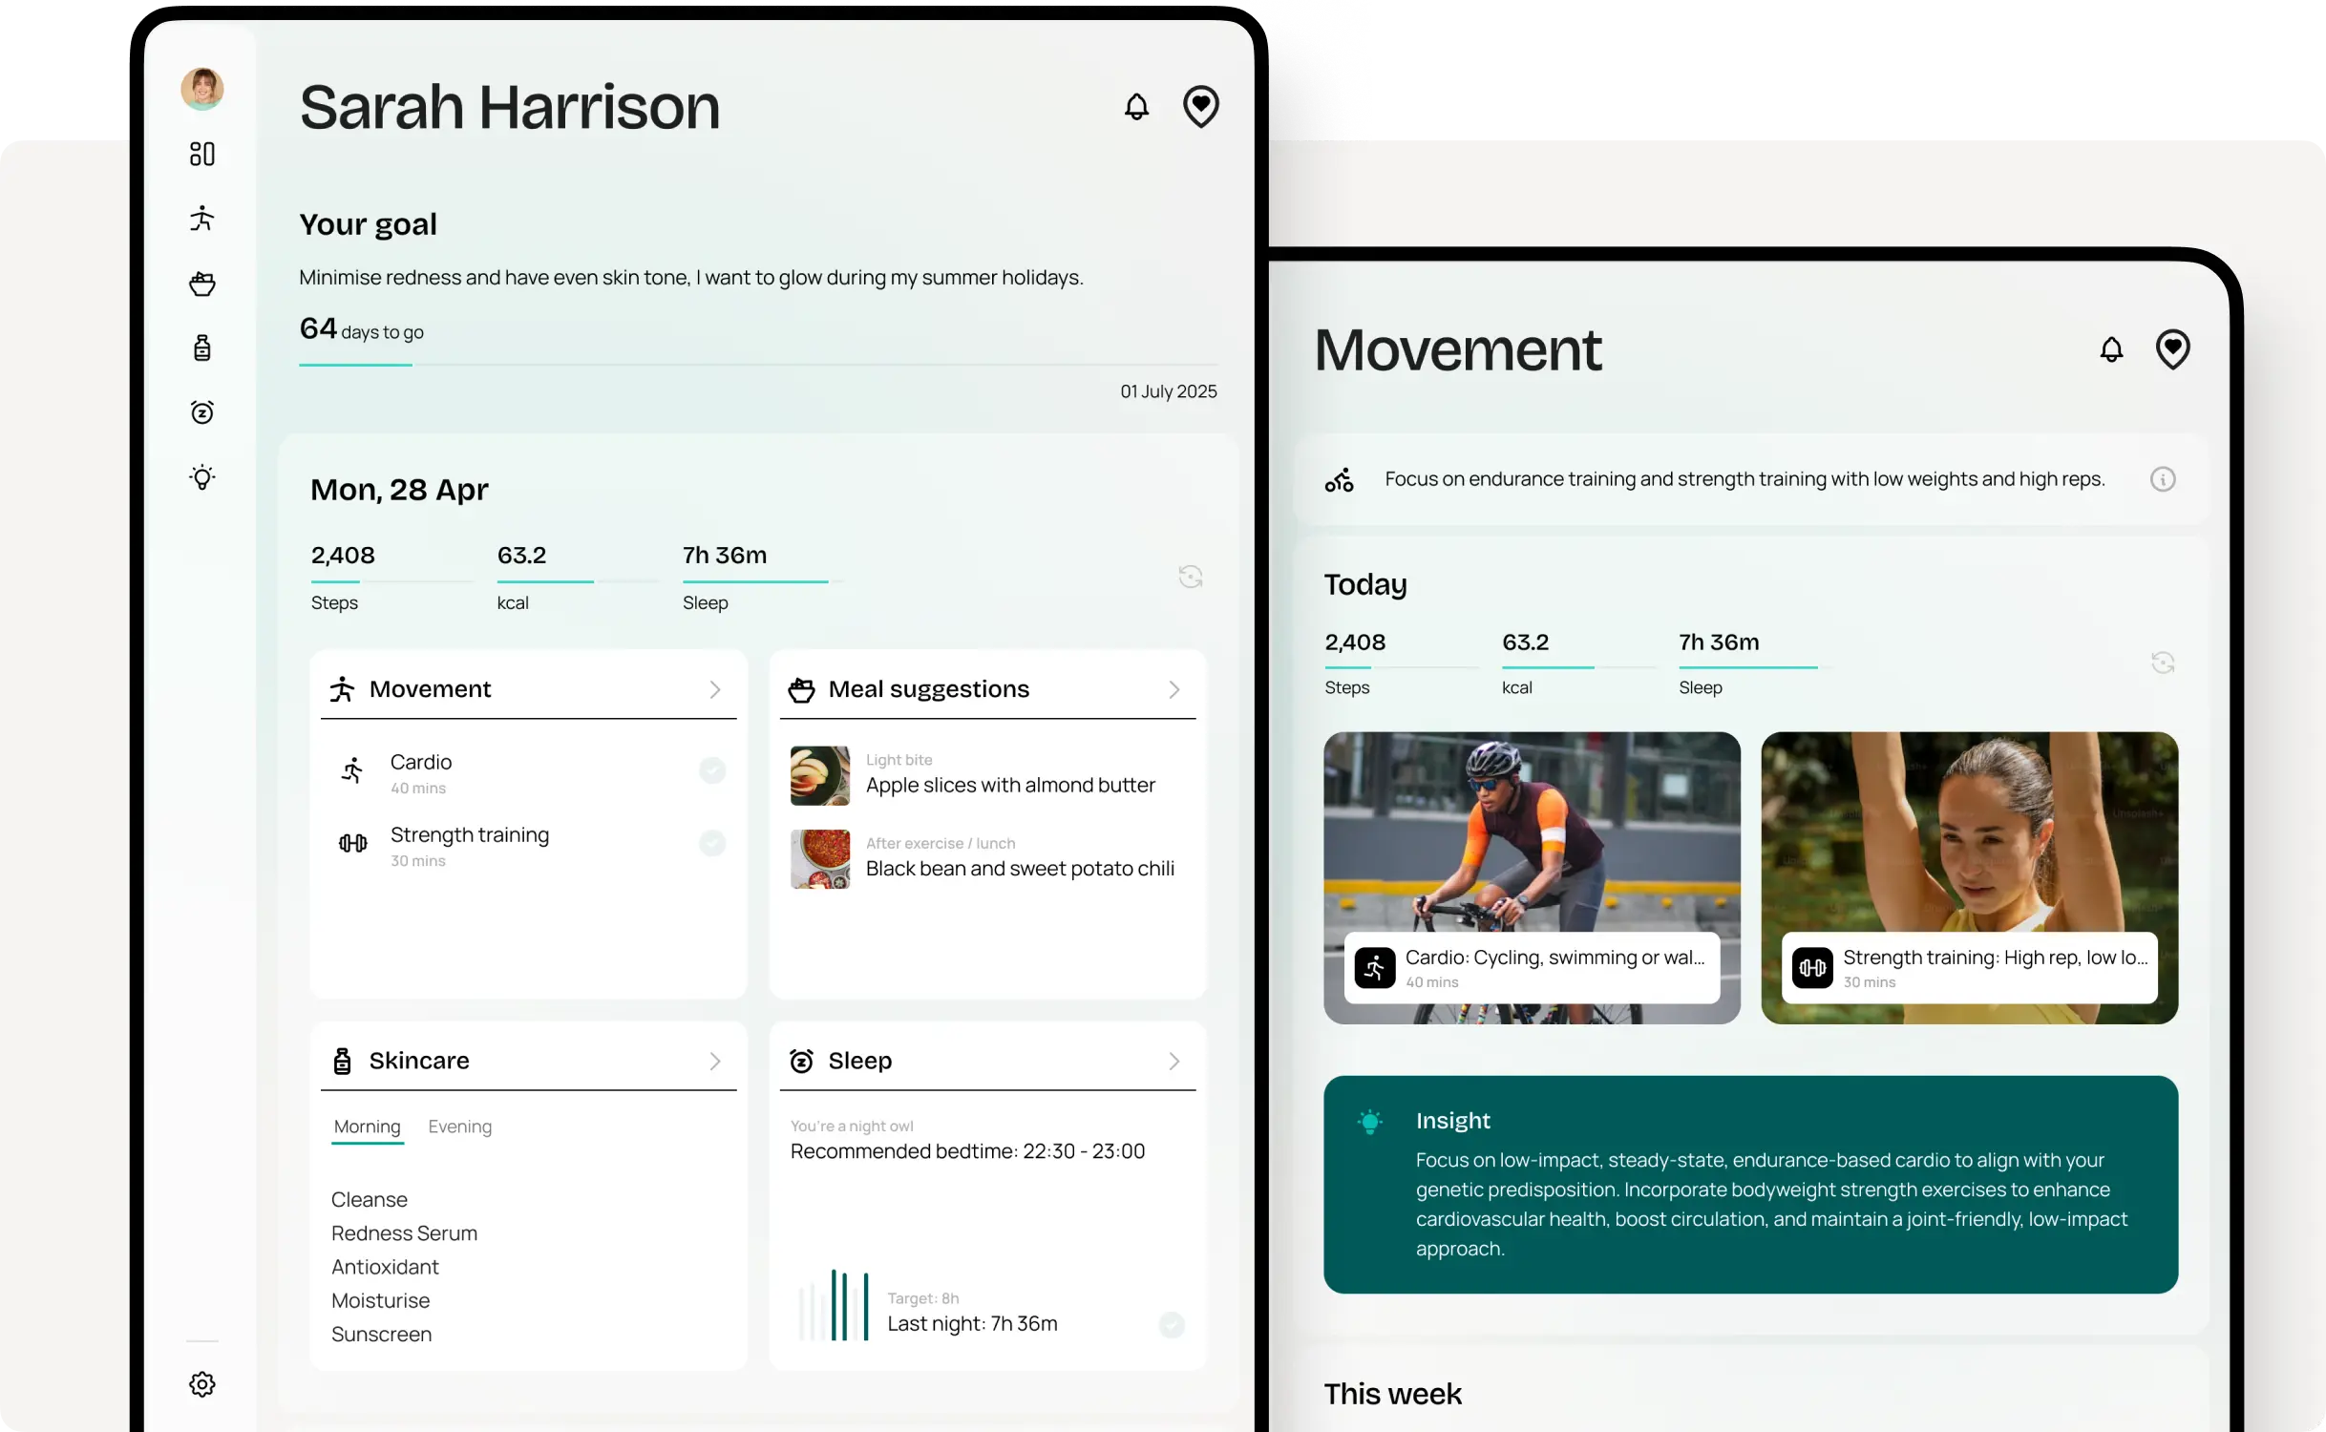Click heart pin icon on Sarah Harrison screen
Viewport: 2326px width, 1432px height.
[x=1201, y=106]
